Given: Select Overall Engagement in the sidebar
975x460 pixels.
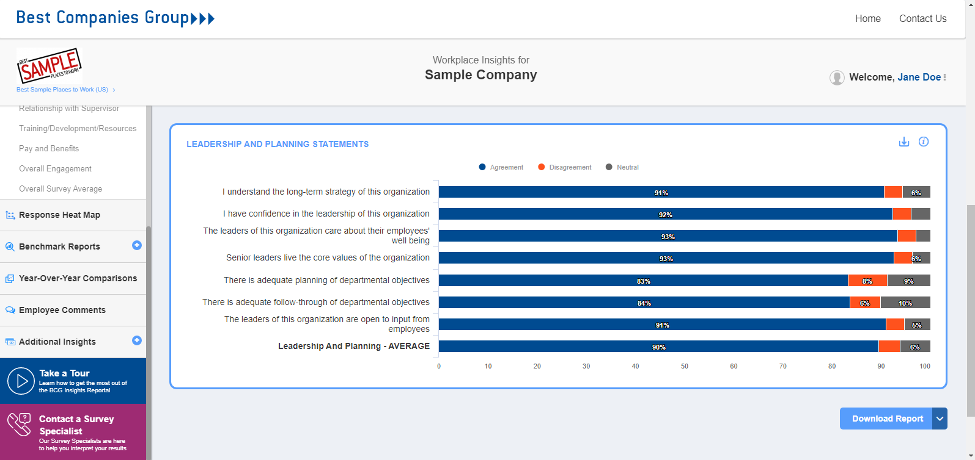Looking at the screenshot, I should tap(55, 169).
